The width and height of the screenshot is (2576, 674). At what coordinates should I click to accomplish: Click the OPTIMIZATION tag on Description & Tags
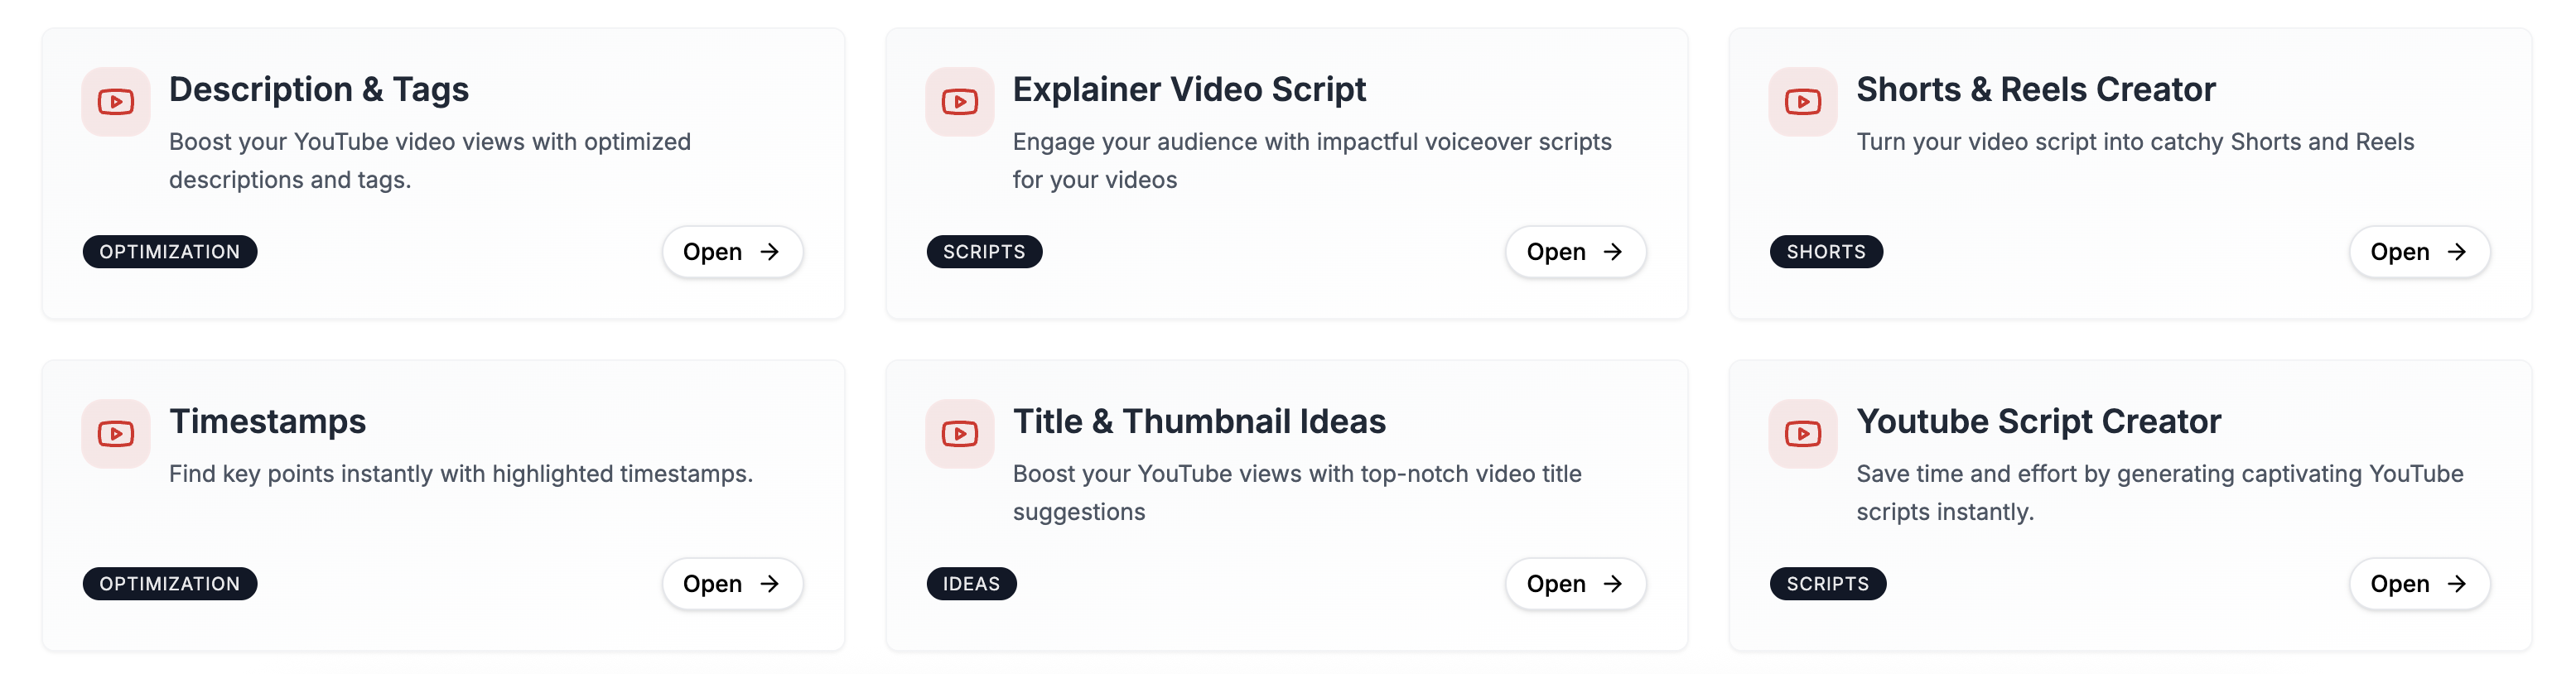[x=170, y=252]
